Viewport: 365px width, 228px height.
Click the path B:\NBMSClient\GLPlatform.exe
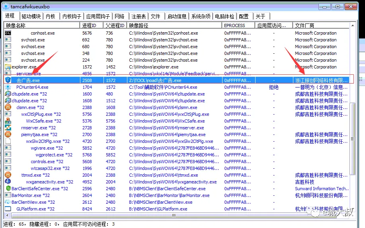pyautogui.click(x=158, y=209)
